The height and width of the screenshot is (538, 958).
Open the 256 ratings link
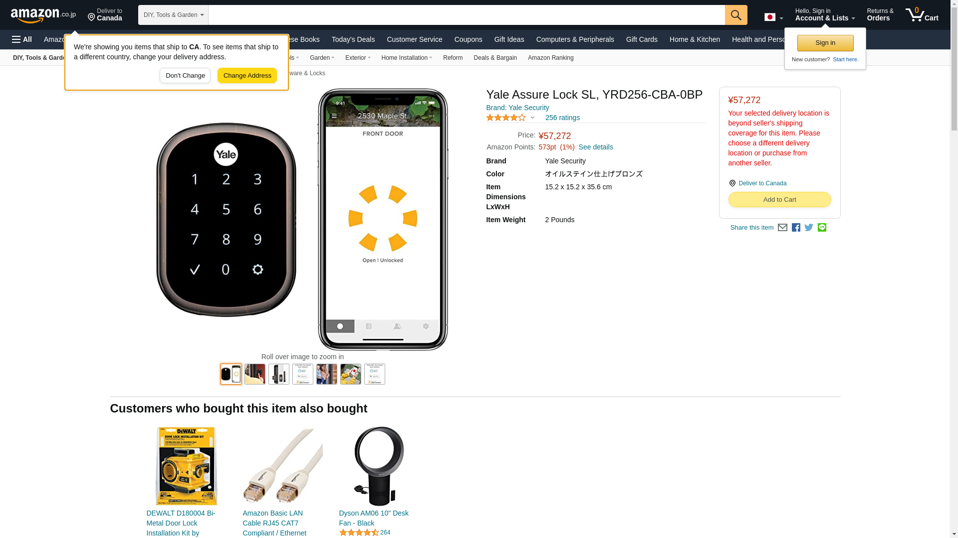tap(562, 118)
